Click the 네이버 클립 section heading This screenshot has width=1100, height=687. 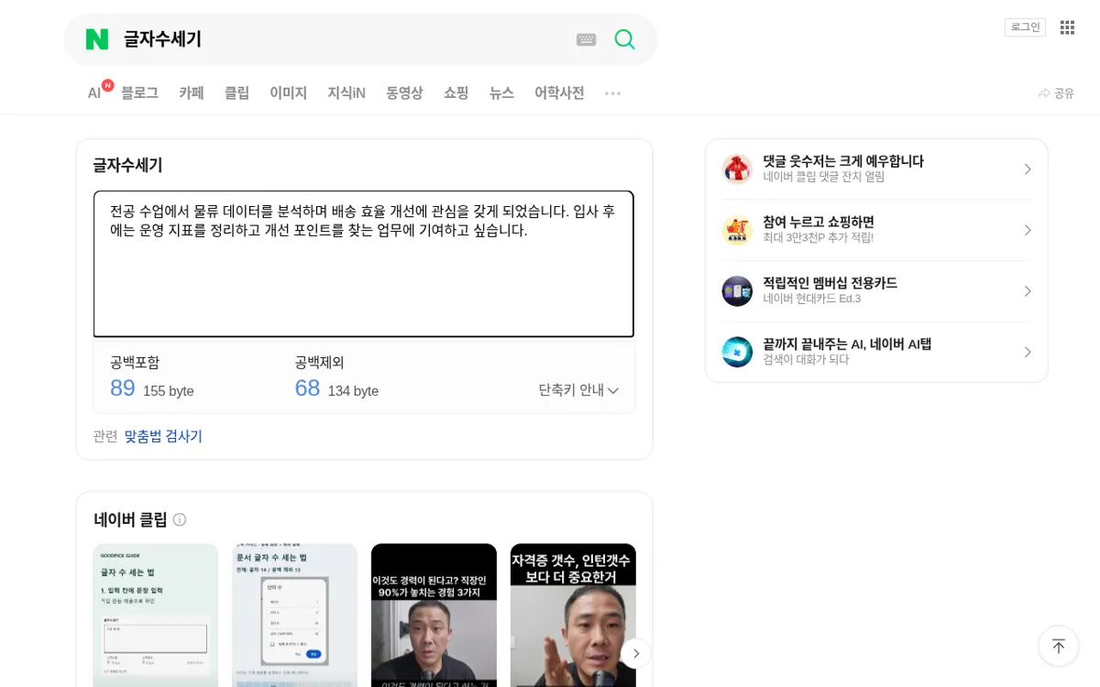tap(130, 519)
